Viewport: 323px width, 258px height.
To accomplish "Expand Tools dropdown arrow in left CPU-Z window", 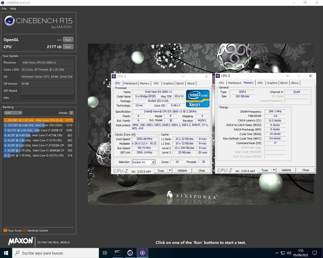I will click(x=170, y=171).
